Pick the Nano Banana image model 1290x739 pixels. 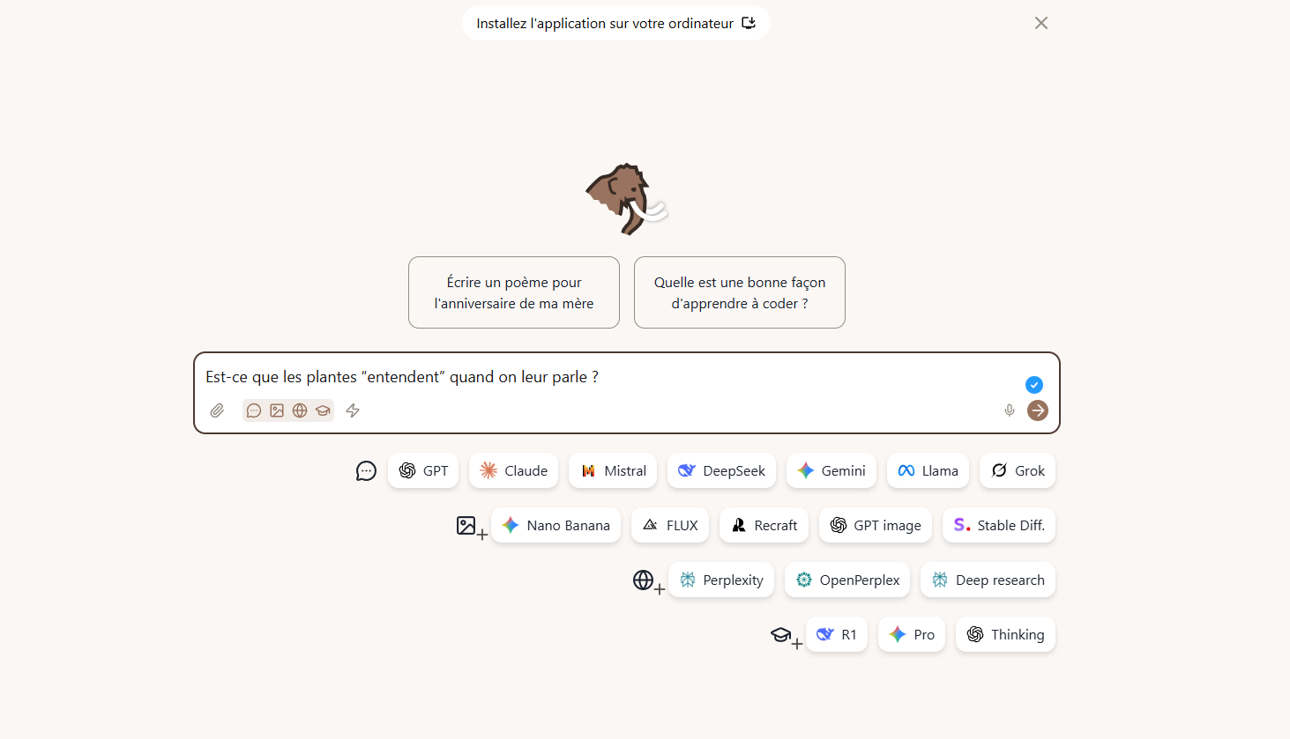point(556,525)
